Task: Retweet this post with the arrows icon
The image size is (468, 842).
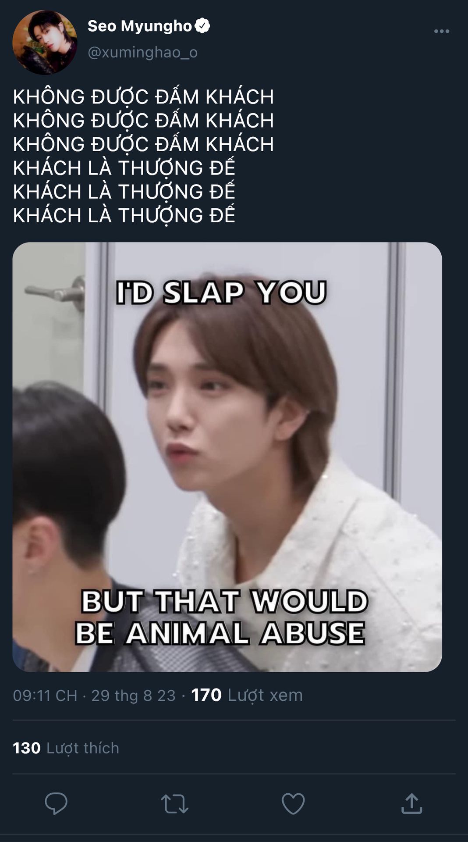Action: (x=174, y=804)
